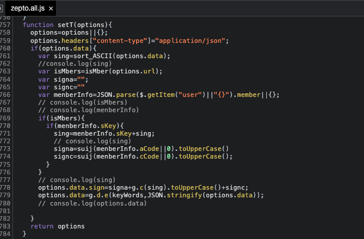The width and height of the screenshot is (364, 239).
Task: Click the string "content-type"
Action: pyautogui.click(x=120, y=41)
